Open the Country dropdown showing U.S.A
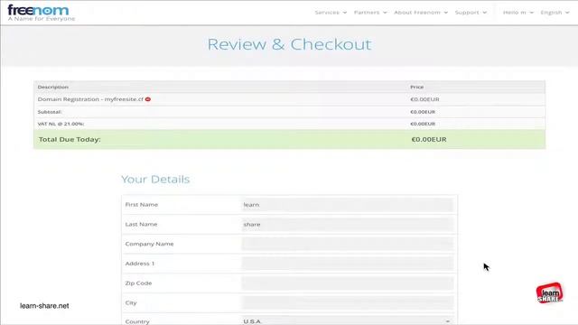This screenshot has width=578, height=325. 347,321
